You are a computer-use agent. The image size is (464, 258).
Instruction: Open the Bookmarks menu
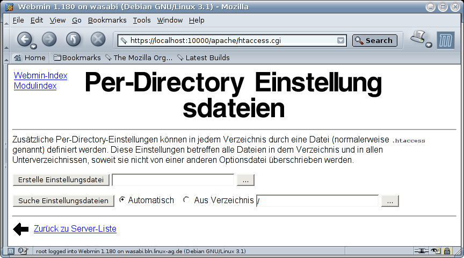[107, 20]
